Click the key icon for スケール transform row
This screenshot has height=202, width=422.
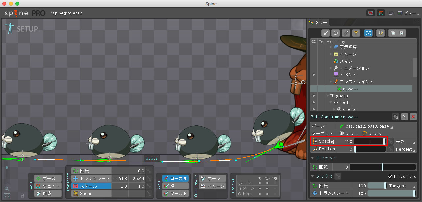(x=149, y=186)
